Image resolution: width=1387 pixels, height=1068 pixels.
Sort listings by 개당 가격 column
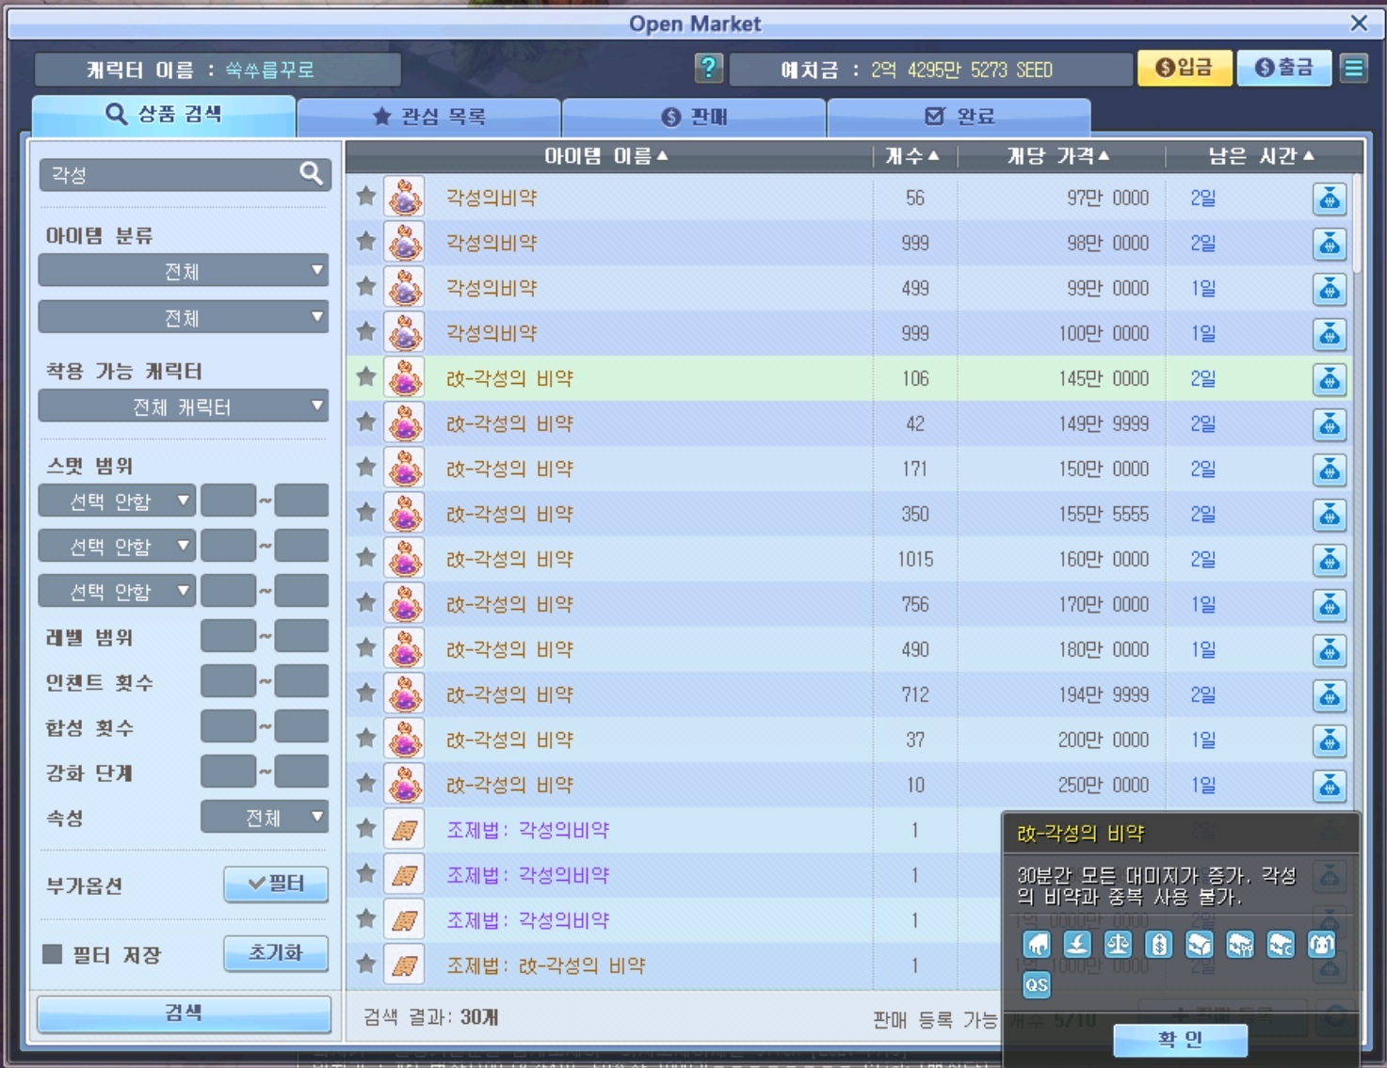click(x=1059, y=156)
